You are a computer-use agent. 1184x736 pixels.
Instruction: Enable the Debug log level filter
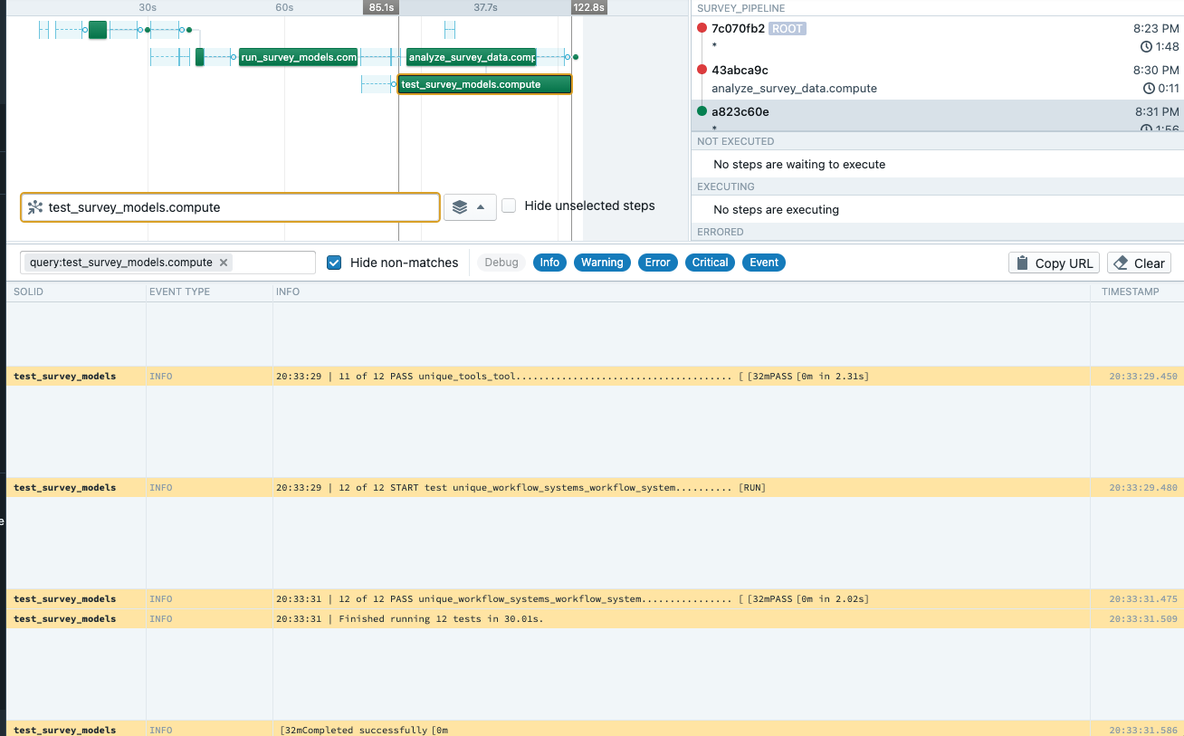501,263
